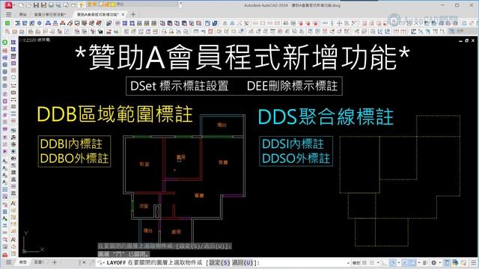Click Clean Screen icon in status bar
This screenshot has height=269, width=479.
click(464, 262)
